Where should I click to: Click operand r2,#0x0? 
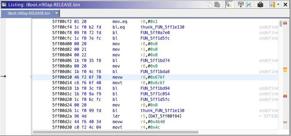tap(149, 55)
